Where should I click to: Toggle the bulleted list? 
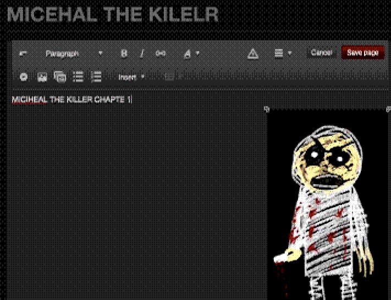[x=78, y=77]
